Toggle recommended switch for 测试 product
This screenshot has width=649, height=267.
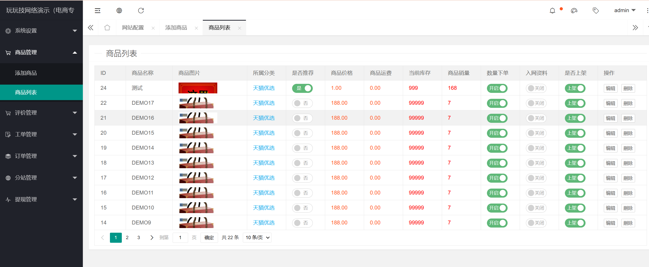[302, 88]
